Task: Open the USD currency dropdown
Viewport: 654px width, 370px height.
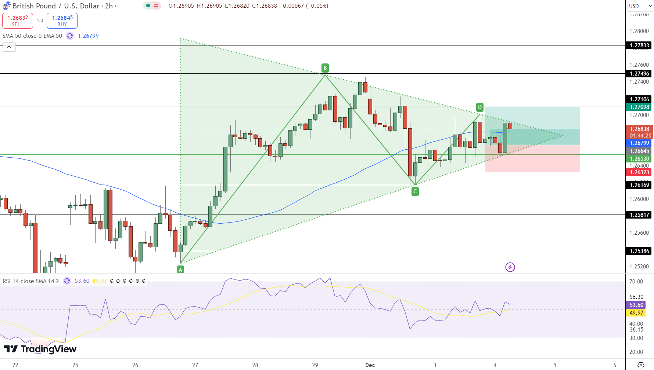Action: pyautogui.click(x=640, y=6)
